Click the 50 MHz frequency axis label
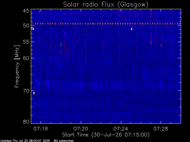190x142 pixels. [x=26, y=26]
